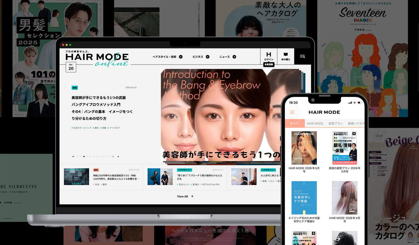This screenshot has width=419, height=245.
Task: Go to the next slide with the right arrow
Action: pos(118,157)
